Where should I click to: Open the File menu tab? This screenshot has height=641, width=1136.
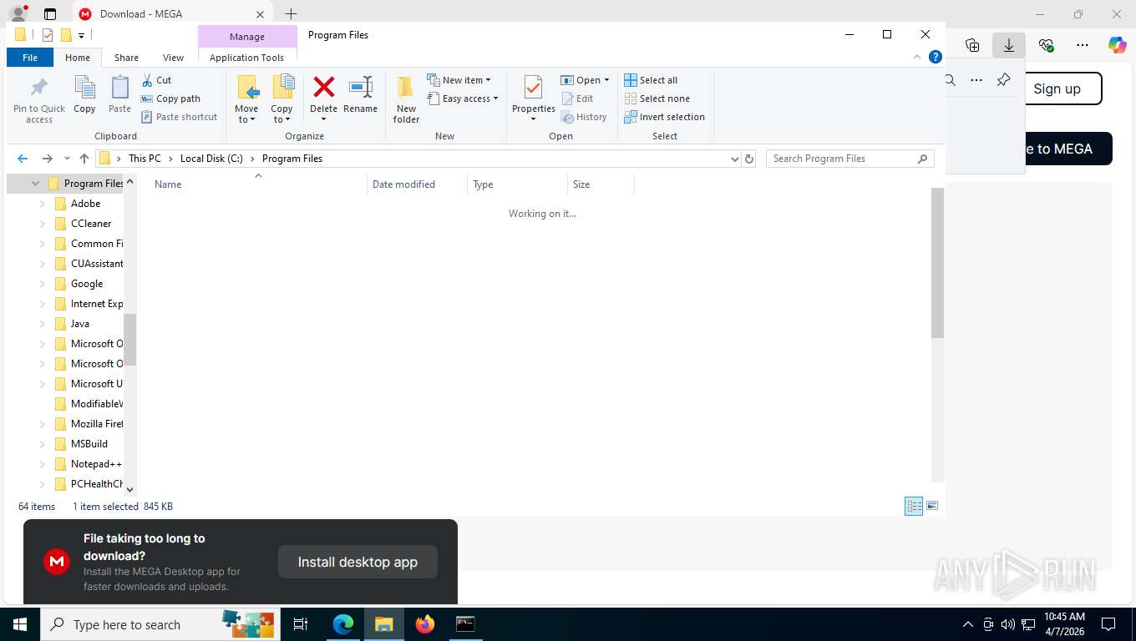[30, 58]
